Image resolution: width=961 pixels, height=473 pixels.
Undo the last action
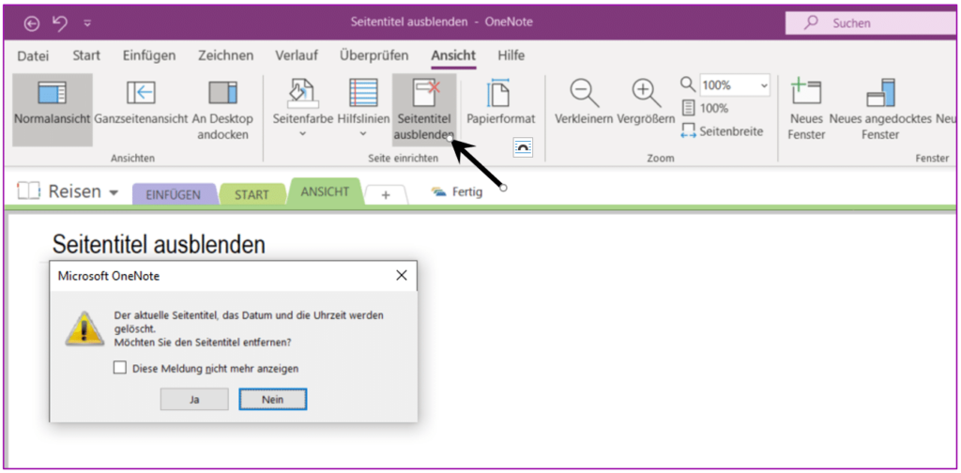[x=59, y=23]
